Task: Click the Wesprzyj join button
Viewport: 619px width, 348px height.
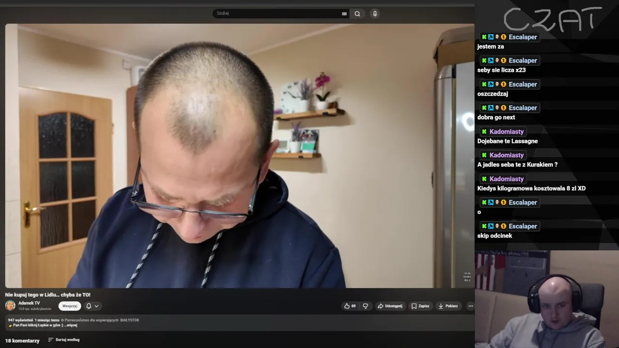Action: 70,306
